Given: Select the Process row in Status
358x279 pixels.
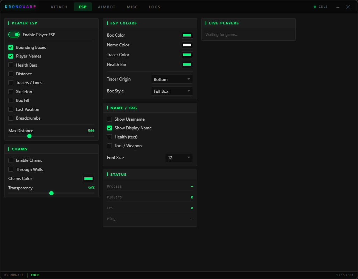Looking at the screenshot, I should click(150, 186).
